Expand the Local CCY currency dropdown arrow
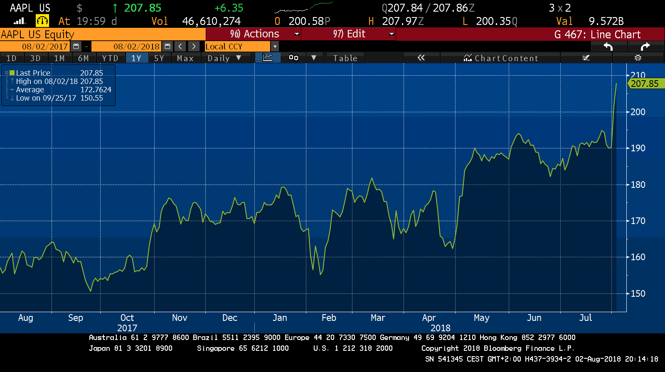This screenshot has height=372, width=665. click(275, 47)
